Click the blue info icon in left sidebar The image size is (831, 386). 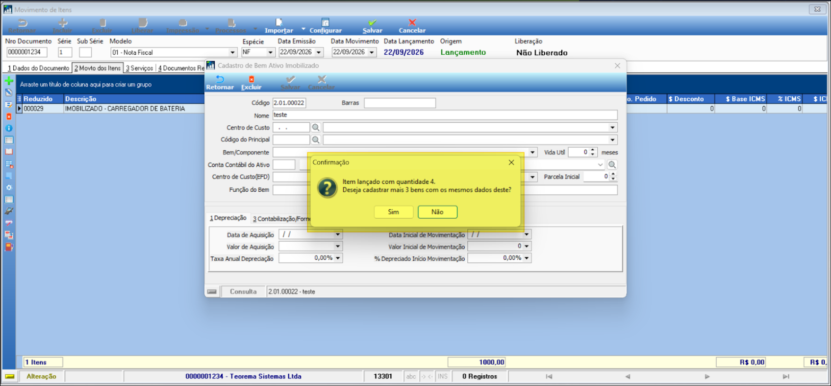click(x=9, y=128)
